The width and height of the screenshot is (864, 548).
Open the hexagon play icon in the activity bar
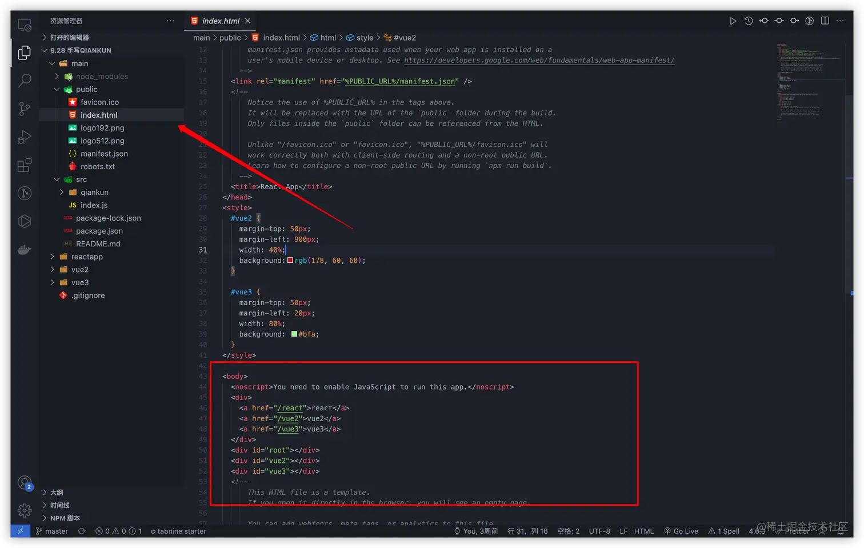pos(25,221)
